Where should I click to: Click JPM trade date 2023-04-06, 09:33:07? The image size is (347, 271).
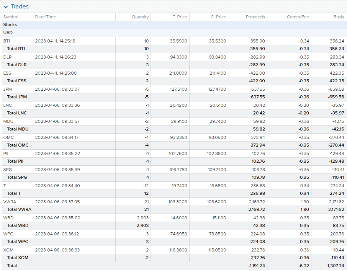click(57, 89)
